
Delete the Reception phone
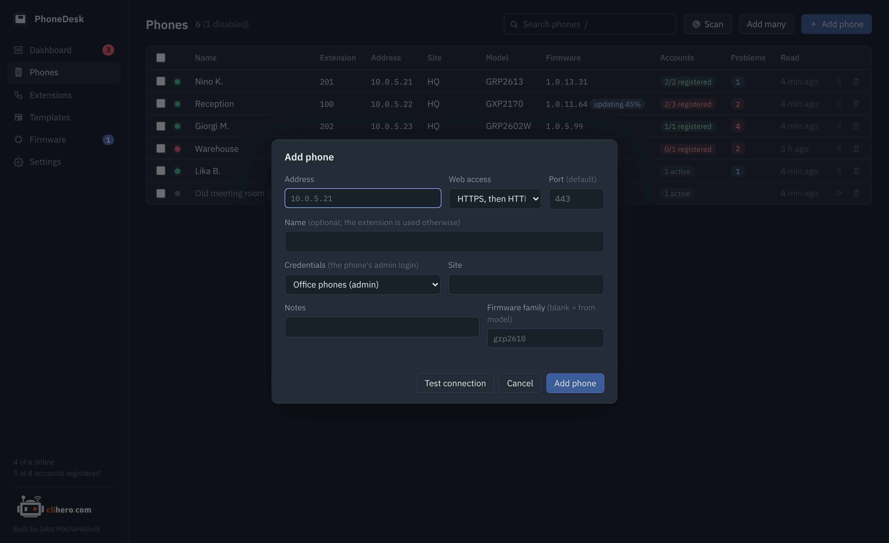pos(856,104)
